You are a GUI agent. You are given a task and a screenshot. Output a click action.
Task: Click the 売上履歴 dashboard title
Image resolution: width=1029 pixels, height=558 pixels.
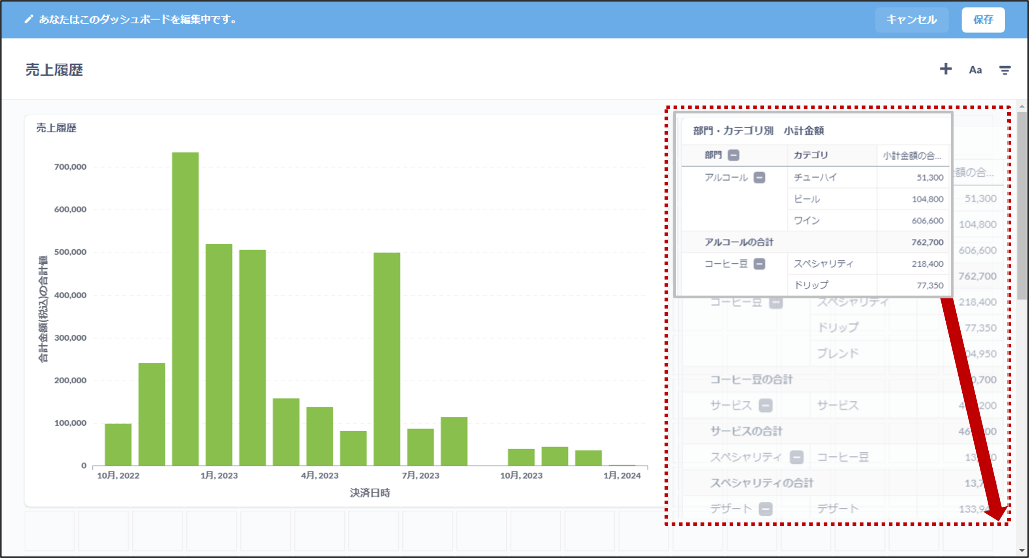click(x=54, y=70)
